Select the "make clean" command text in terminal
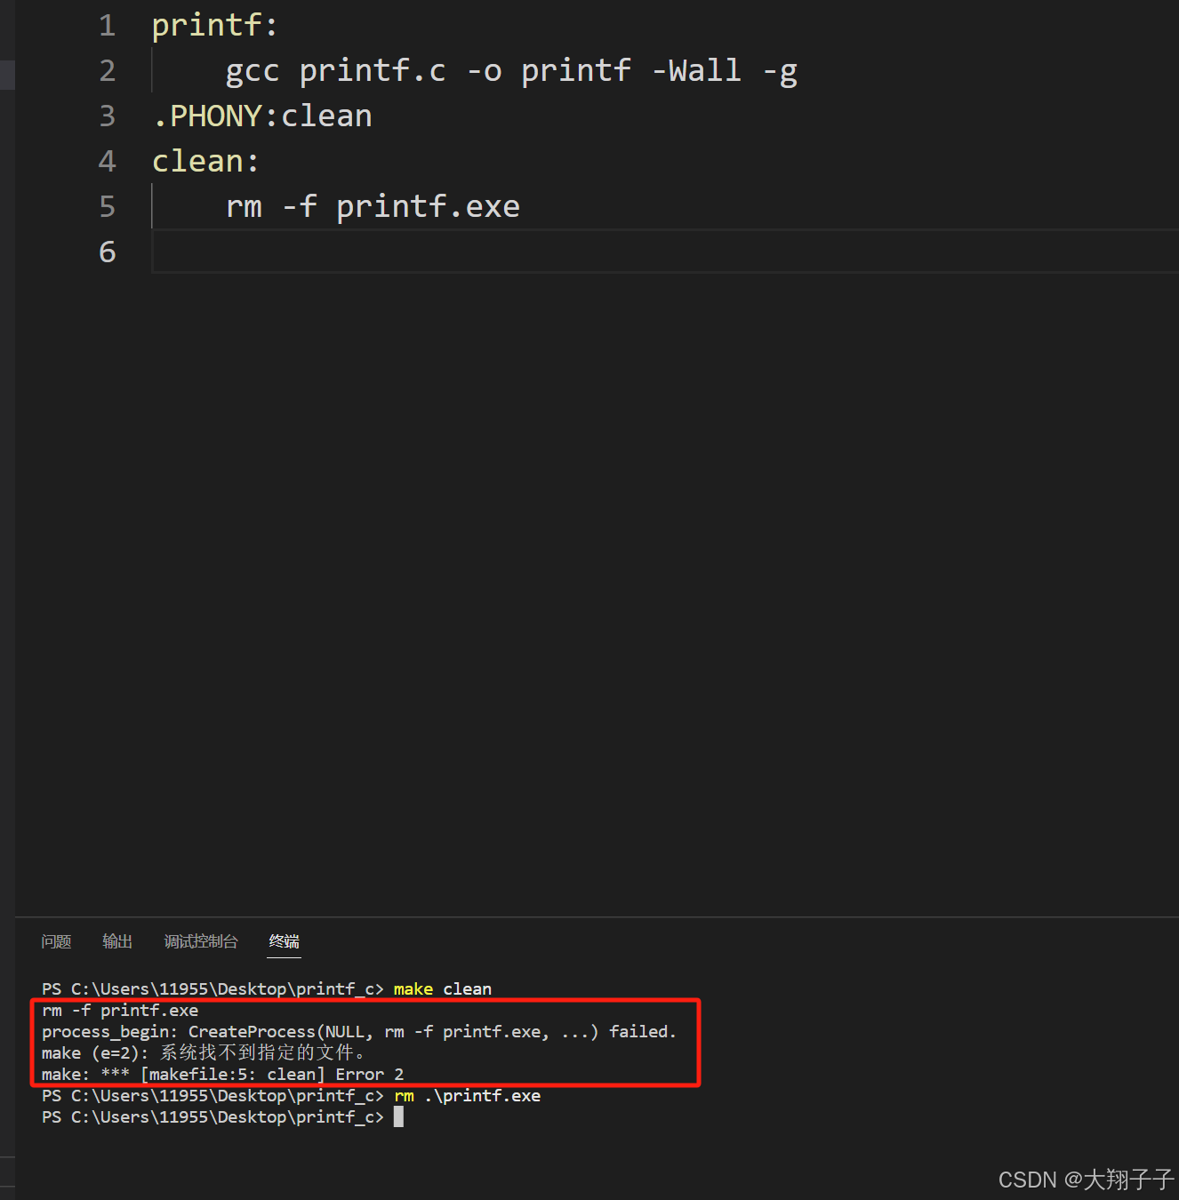 click(x=442, y=988)
